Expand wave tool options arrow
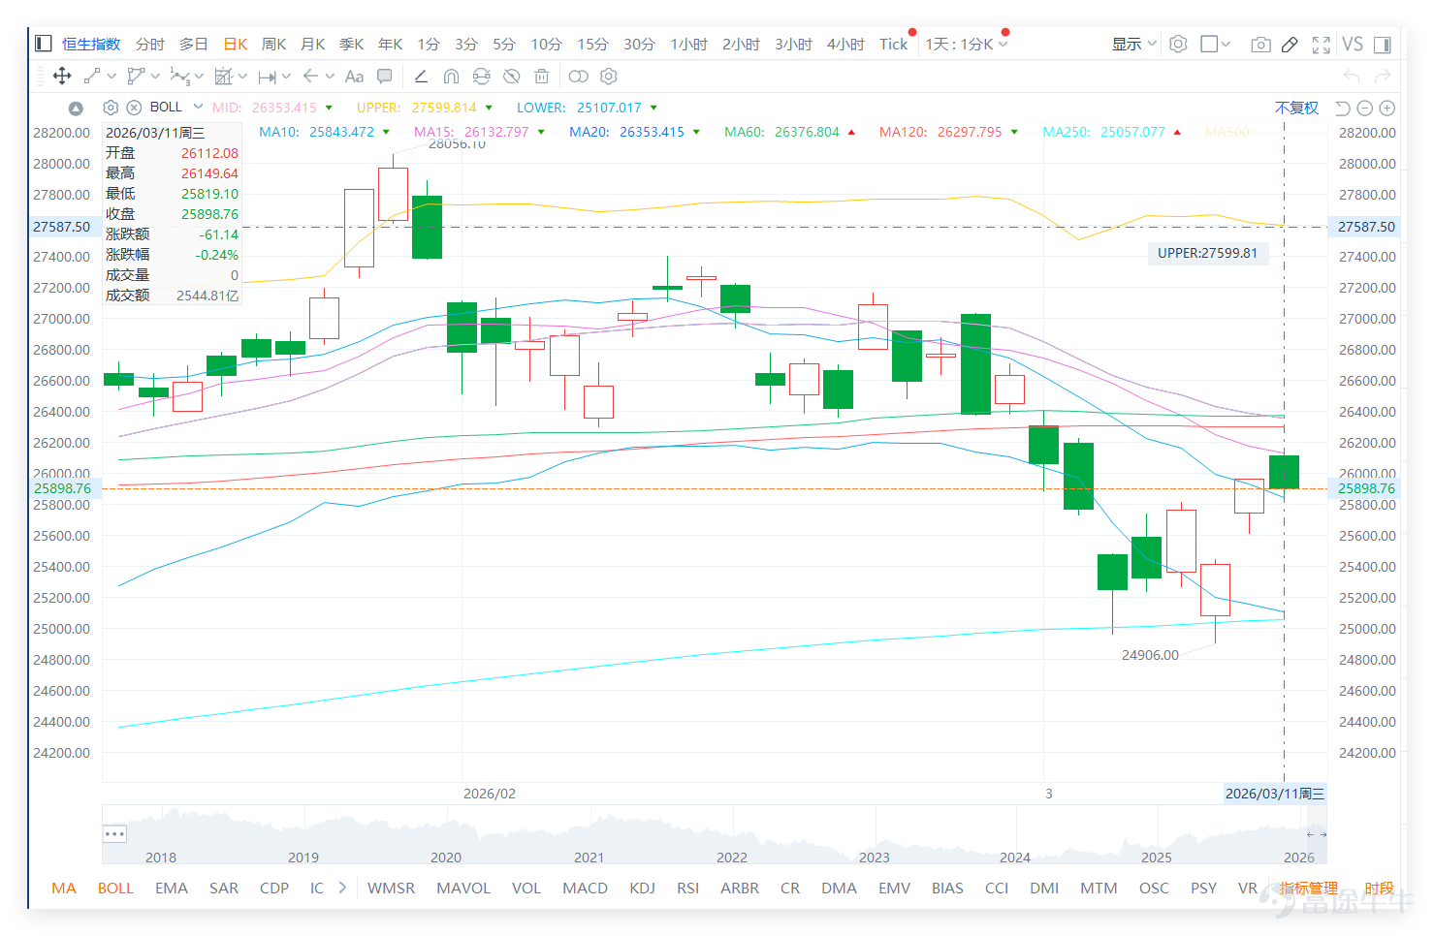Screen dimensions: 1434x936 point(199,77)
